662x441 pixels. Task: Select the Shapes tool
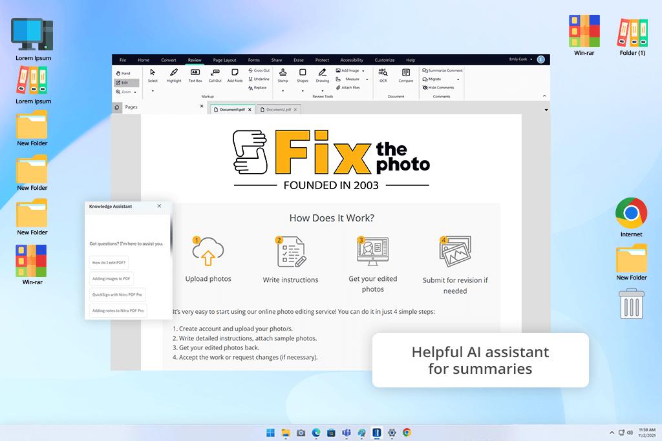[303, 76]
